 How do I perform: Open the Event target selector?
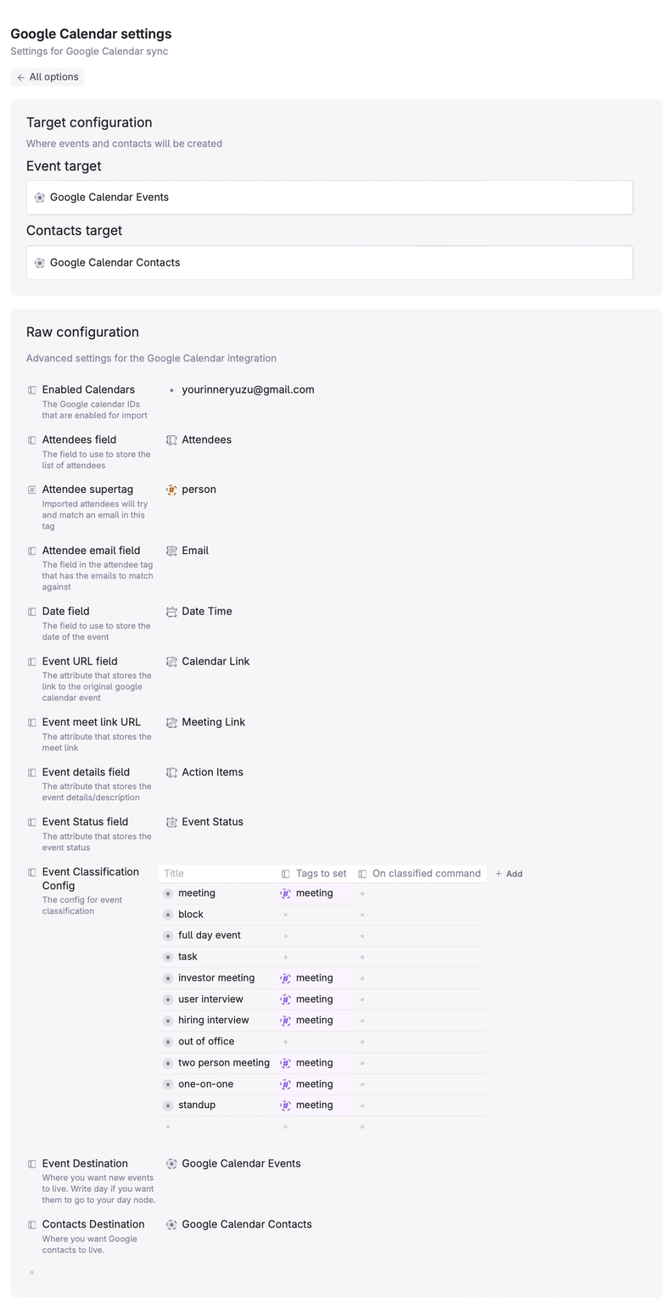point(329,197)
